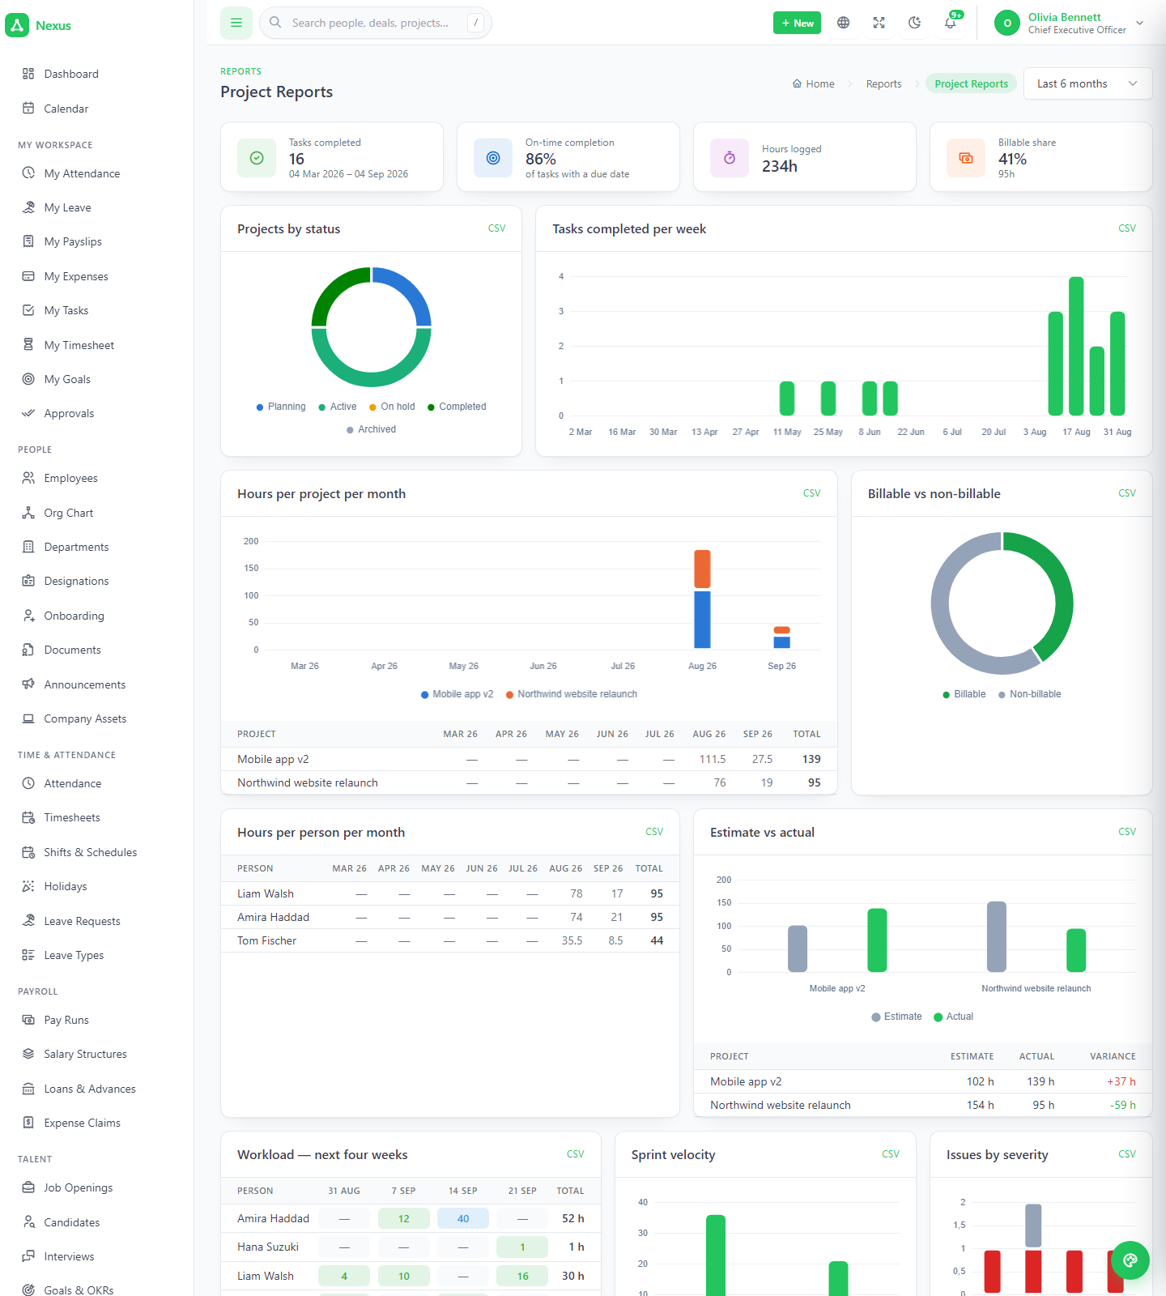Click the Tasks completed checkmark icon
The width and height of the screenshot is (1166, 1296).
pyautogui.click(x=257, y=158)
